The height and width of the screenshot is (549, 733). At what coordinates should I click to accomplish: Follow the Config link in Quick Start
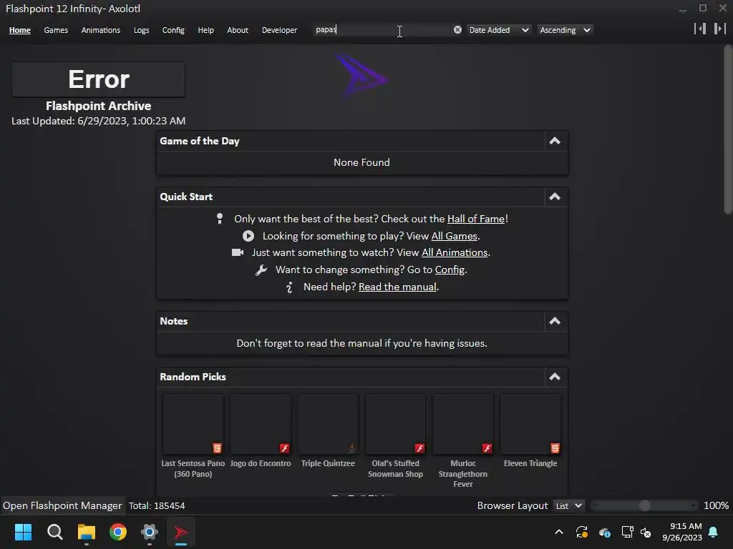tap(450, 269)
